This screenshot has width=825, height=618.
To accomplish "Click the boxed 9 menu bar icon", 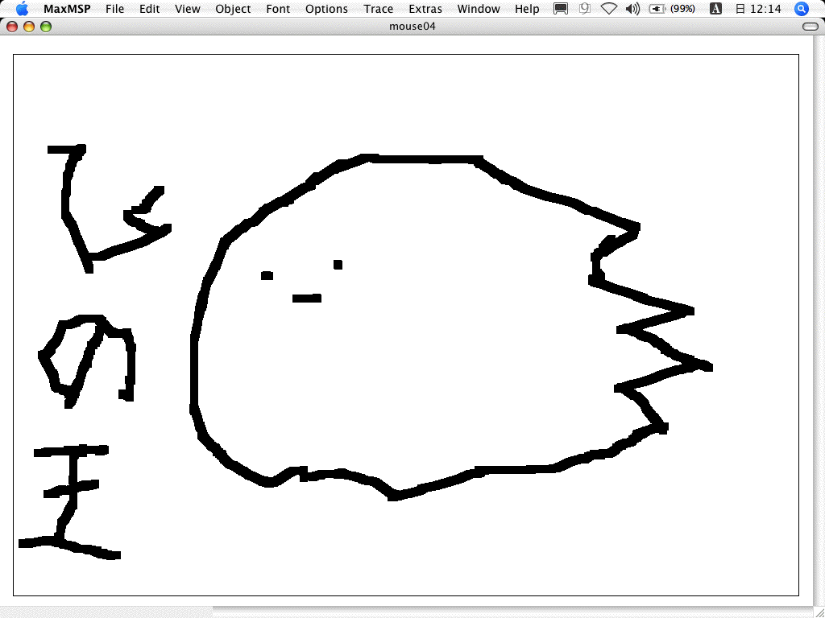I will [x=584, y=8].
